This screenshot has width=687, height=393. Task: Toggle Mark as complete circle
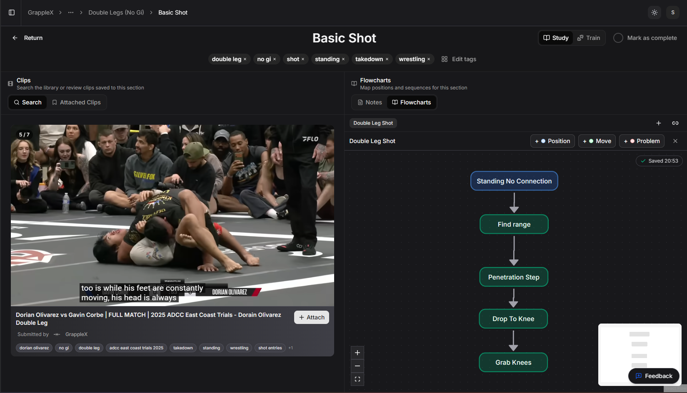pyautogui.click(x=618, y=38)
